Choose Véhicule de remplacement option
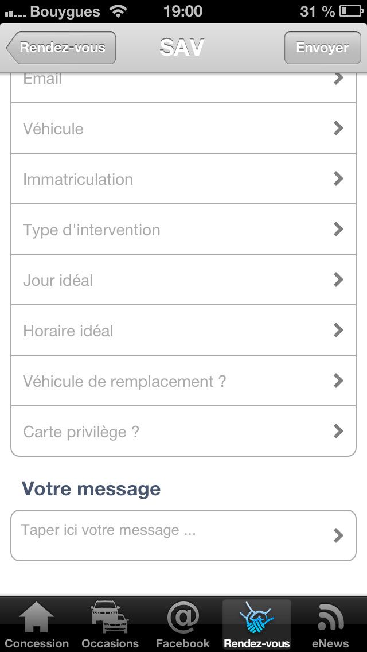367x652 pixels. click(x=183, y=381)
